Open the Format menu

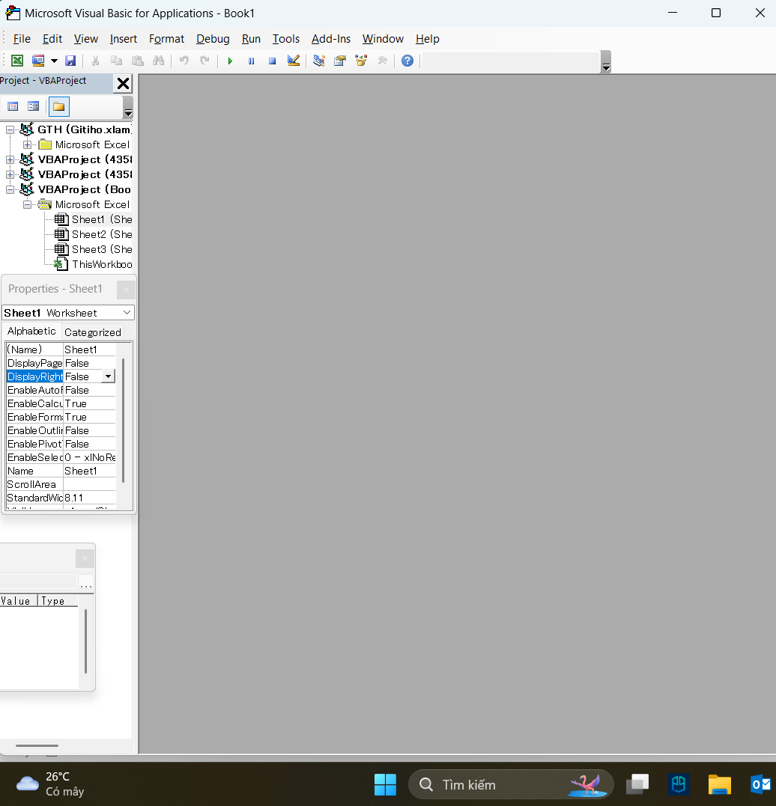(x=167, y=39)
